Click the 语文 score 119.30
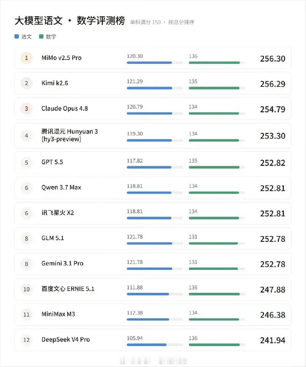 [x=135, y=134]
